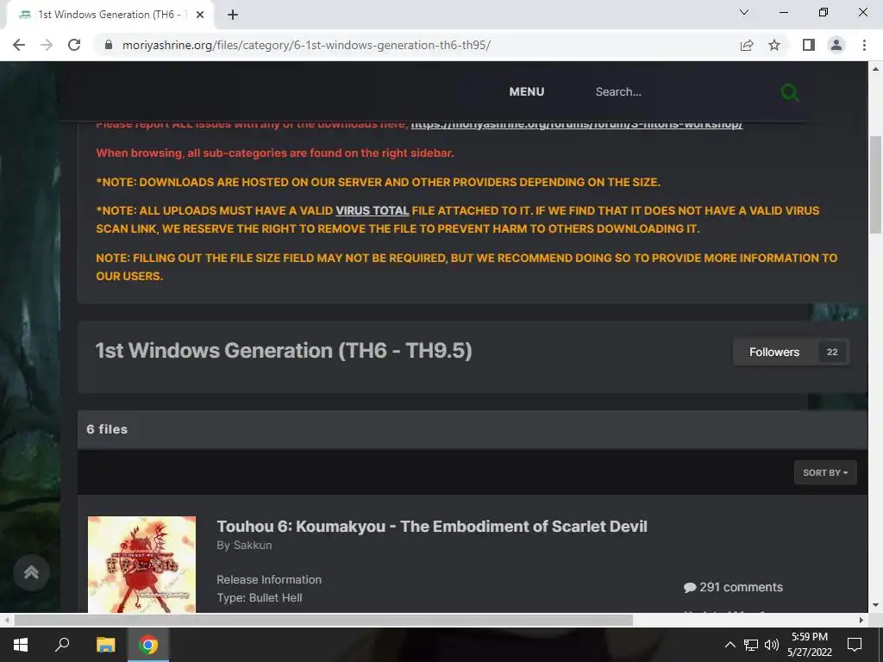Image resolution: width=883 pixels, height=662 pixels.
Task: Click the horizontal scrollbar thumb
Action: pyautogui.click(x=323, y=621)
